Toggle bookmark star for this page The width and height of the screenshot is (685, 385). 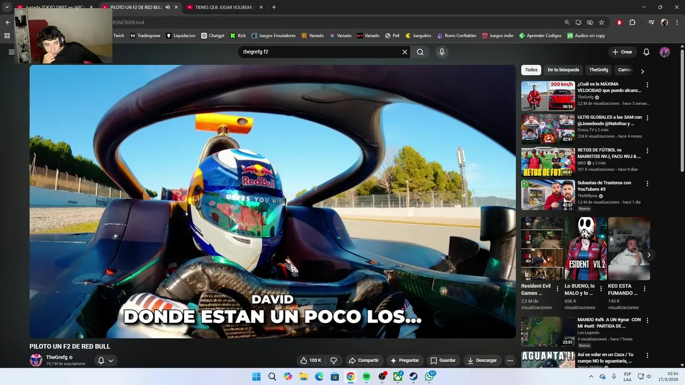[602, 22]
